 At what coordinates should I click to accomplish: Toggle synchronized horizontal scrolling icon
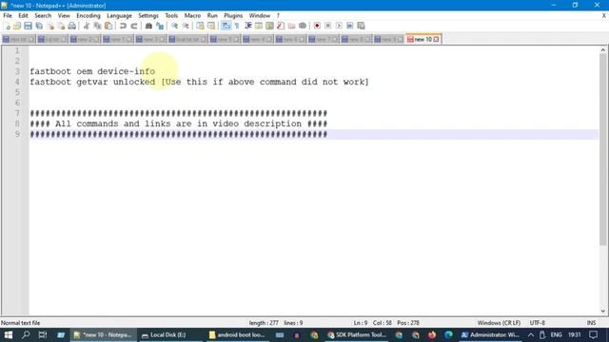point(211,26)
